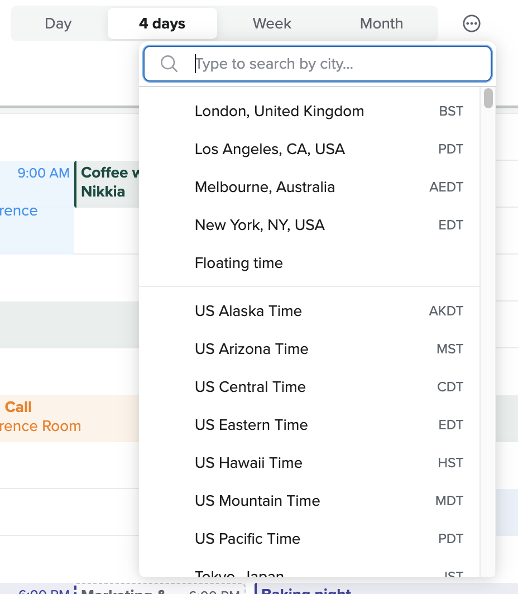Focus the city search field
Screen dimensions: 518x594
318,64
